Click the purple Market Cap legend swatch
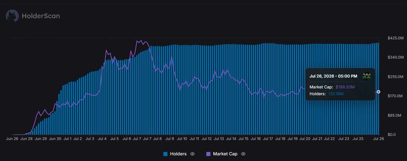Image resolution: width=407 pixels, height=161 pixels. pyautogui.click(x=208, y=154)
